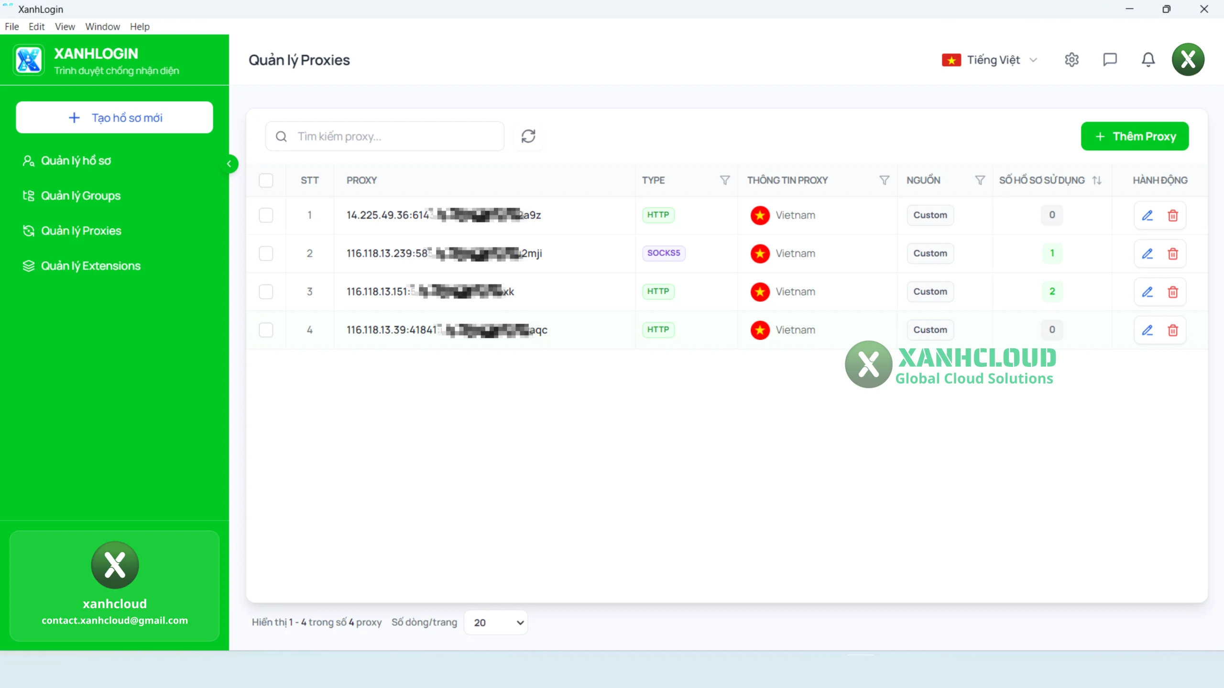
Task: Click the edit pencil for proxy row 3
Action: [1147, 292]
